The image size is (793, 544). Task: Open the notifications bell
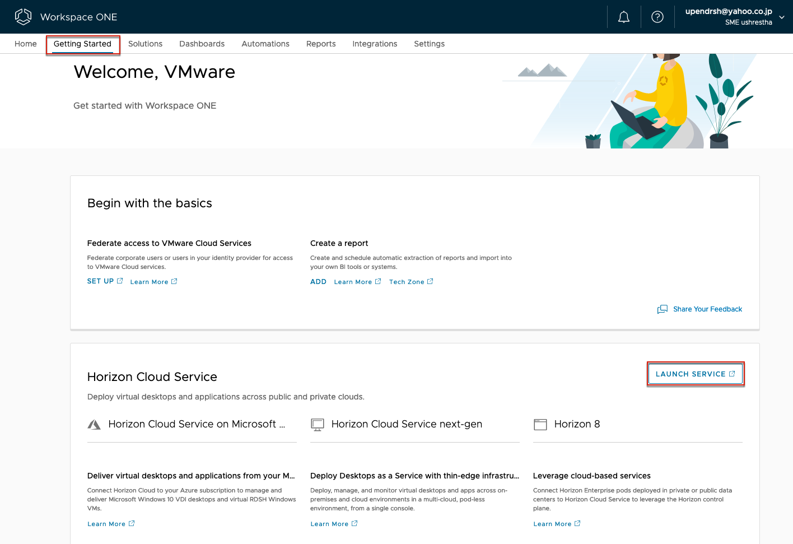[x=624, y=17]
